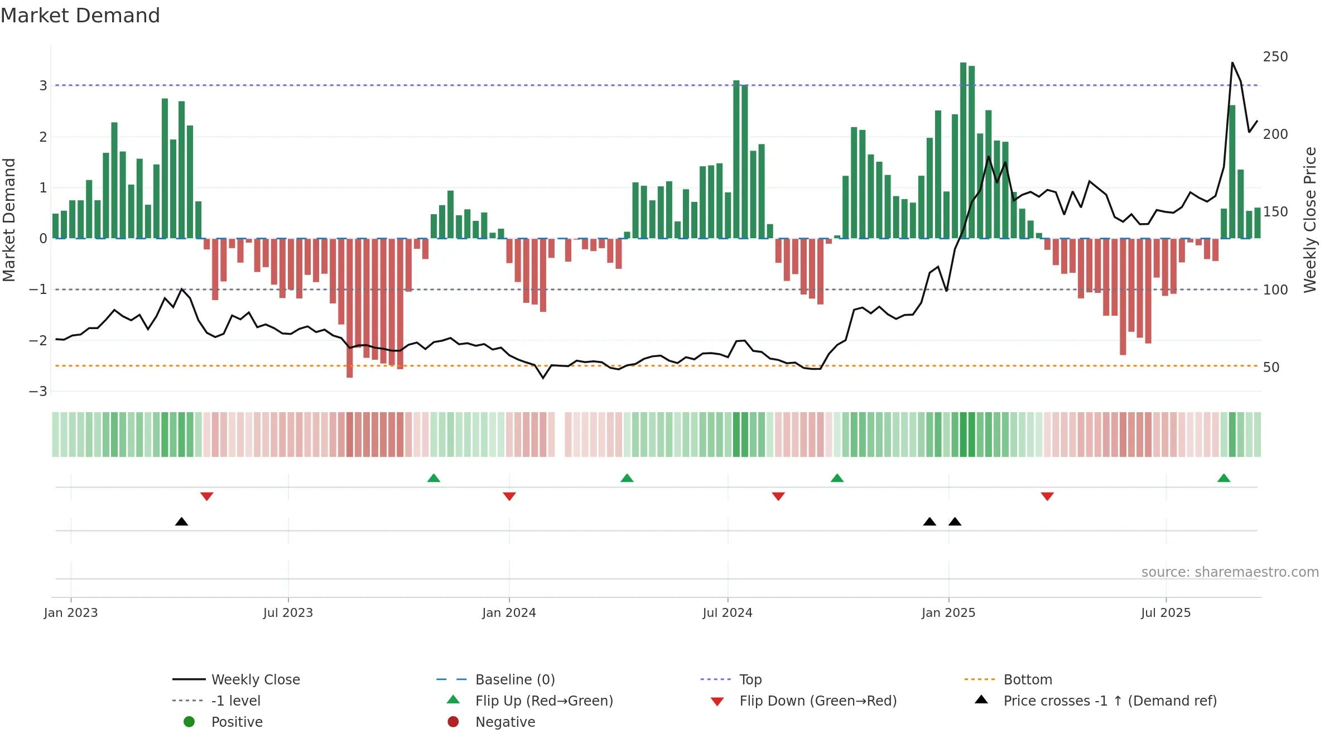Screen dimensions: 1339x753
Task: Click the flip-down marker in spring 2023
Action: coord(207,496)
